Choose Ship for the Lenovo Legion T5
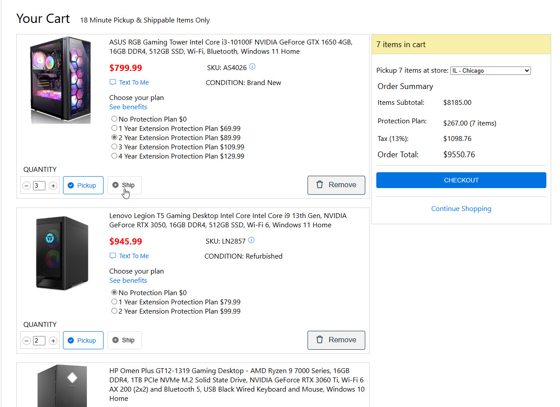 (x=124, y=340)
